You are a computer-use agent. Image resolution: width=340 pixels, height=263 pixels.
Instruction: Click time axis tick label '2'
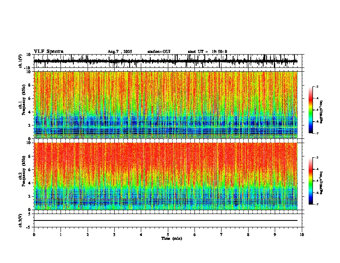[x=88, y=235]
